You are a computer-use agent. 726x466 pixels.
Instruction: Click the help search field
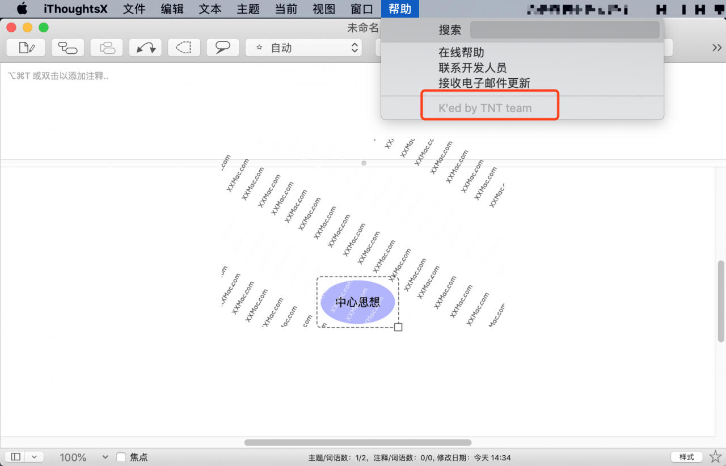pyautogui.click(x=564, y=30)
